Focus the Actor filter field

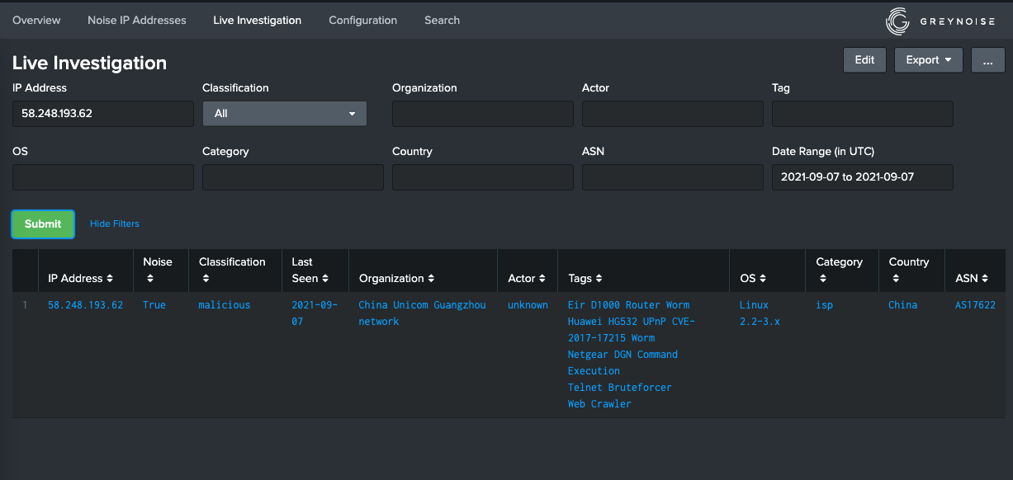pyautogui.click(x=673, y=114)
